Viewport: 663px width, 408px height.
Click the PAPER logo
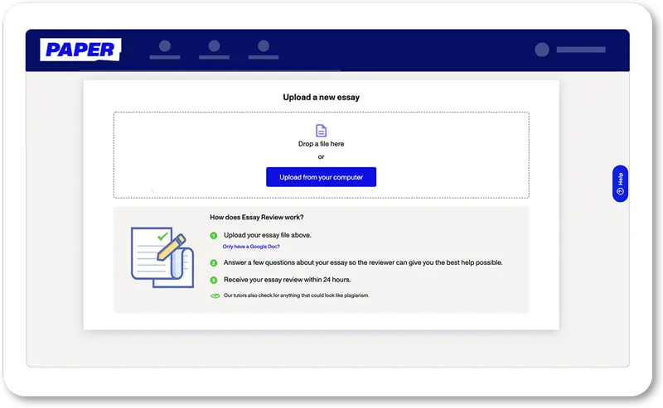(80, 50)
